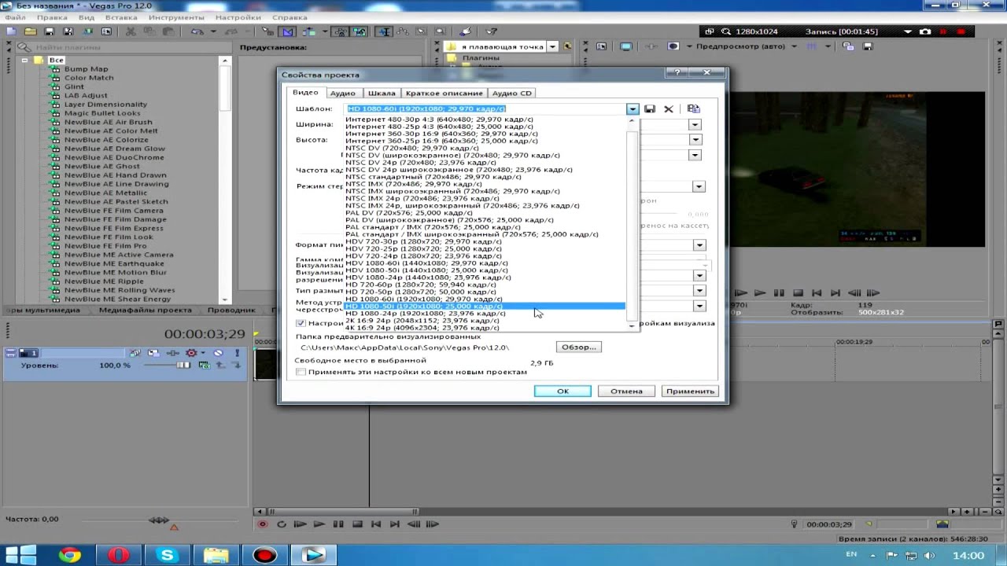Open the 'я плавающая точка' dropdown
This screenshot has width=1007, height=566.
point(552,46)
